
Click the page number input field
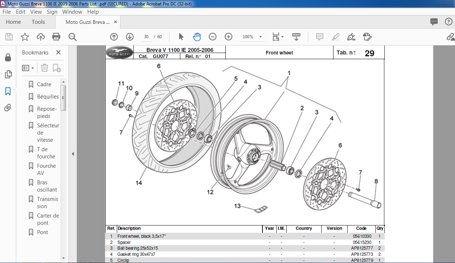[x=146, y=37]
